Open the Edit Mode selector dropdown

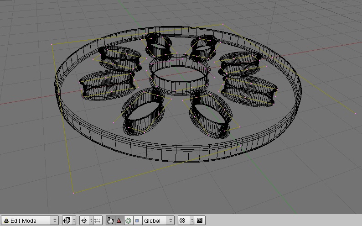(30, 221)
